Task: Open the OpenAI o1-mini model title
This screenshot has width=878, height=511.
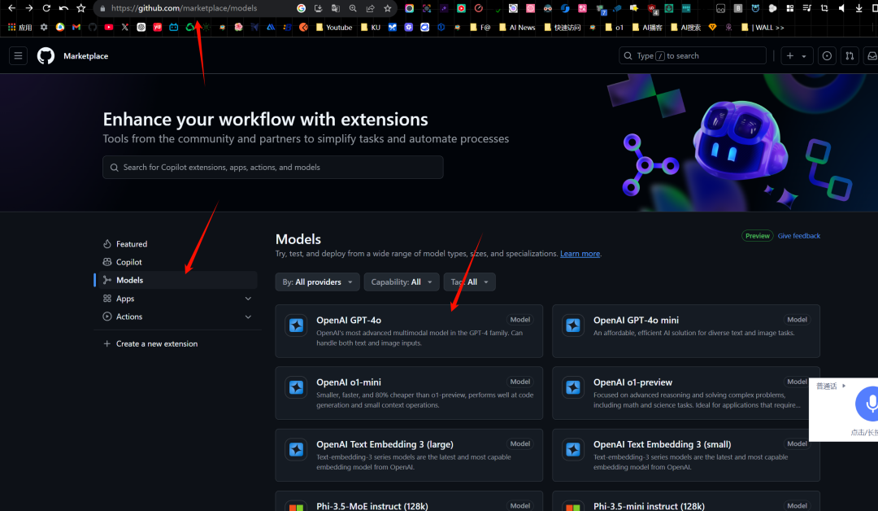Action: coord(348,382)
